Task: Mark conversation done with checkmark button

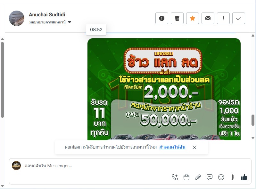Action: click(x=238, y=18)
